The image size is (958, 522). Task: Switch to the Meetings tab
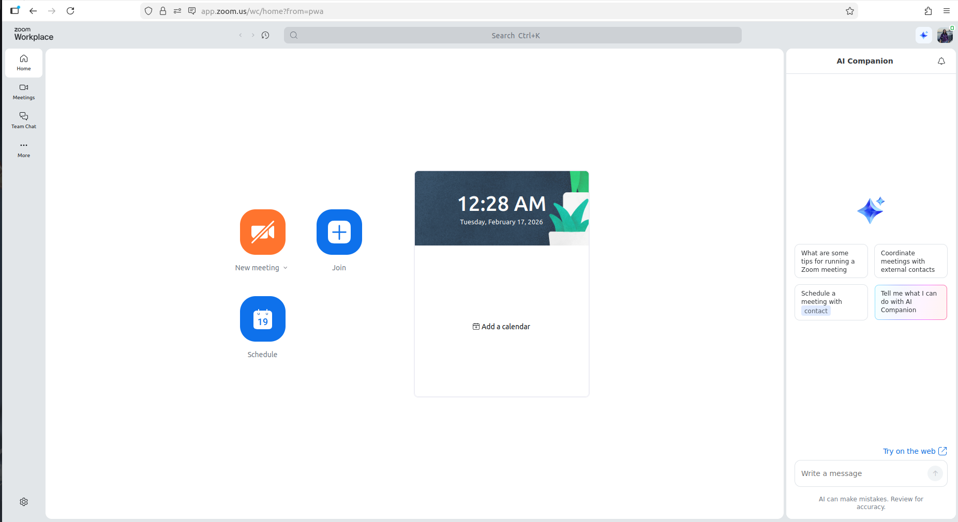click(x=24, y=91)
